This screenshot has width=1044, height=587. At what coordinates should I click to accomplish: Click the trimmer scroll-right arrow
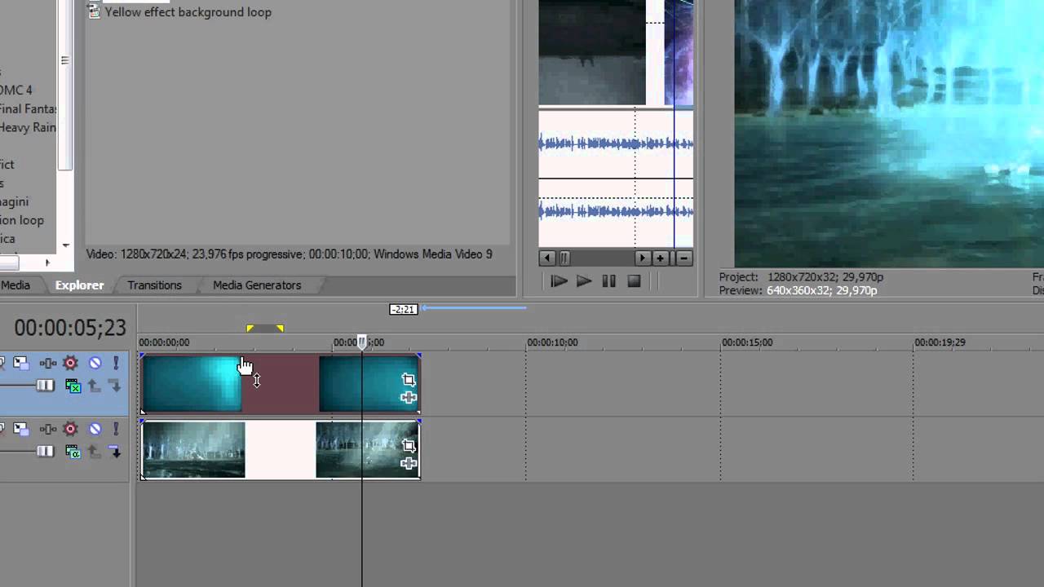point(643,258)
